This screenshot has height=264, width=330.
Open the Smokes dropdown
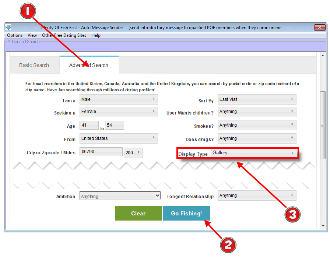click(257, 125)
